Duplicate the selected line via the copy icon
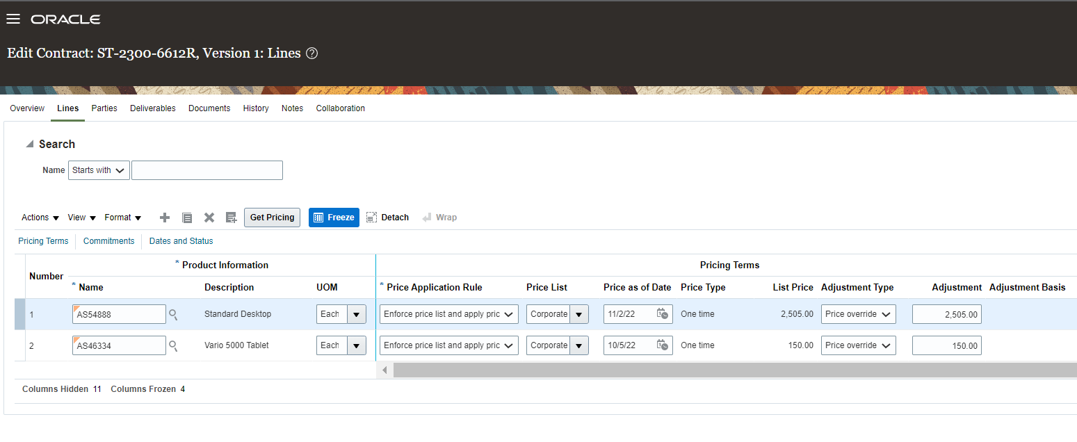The height and width of the screenshot is (442, 1077). (x=186, y=217)
